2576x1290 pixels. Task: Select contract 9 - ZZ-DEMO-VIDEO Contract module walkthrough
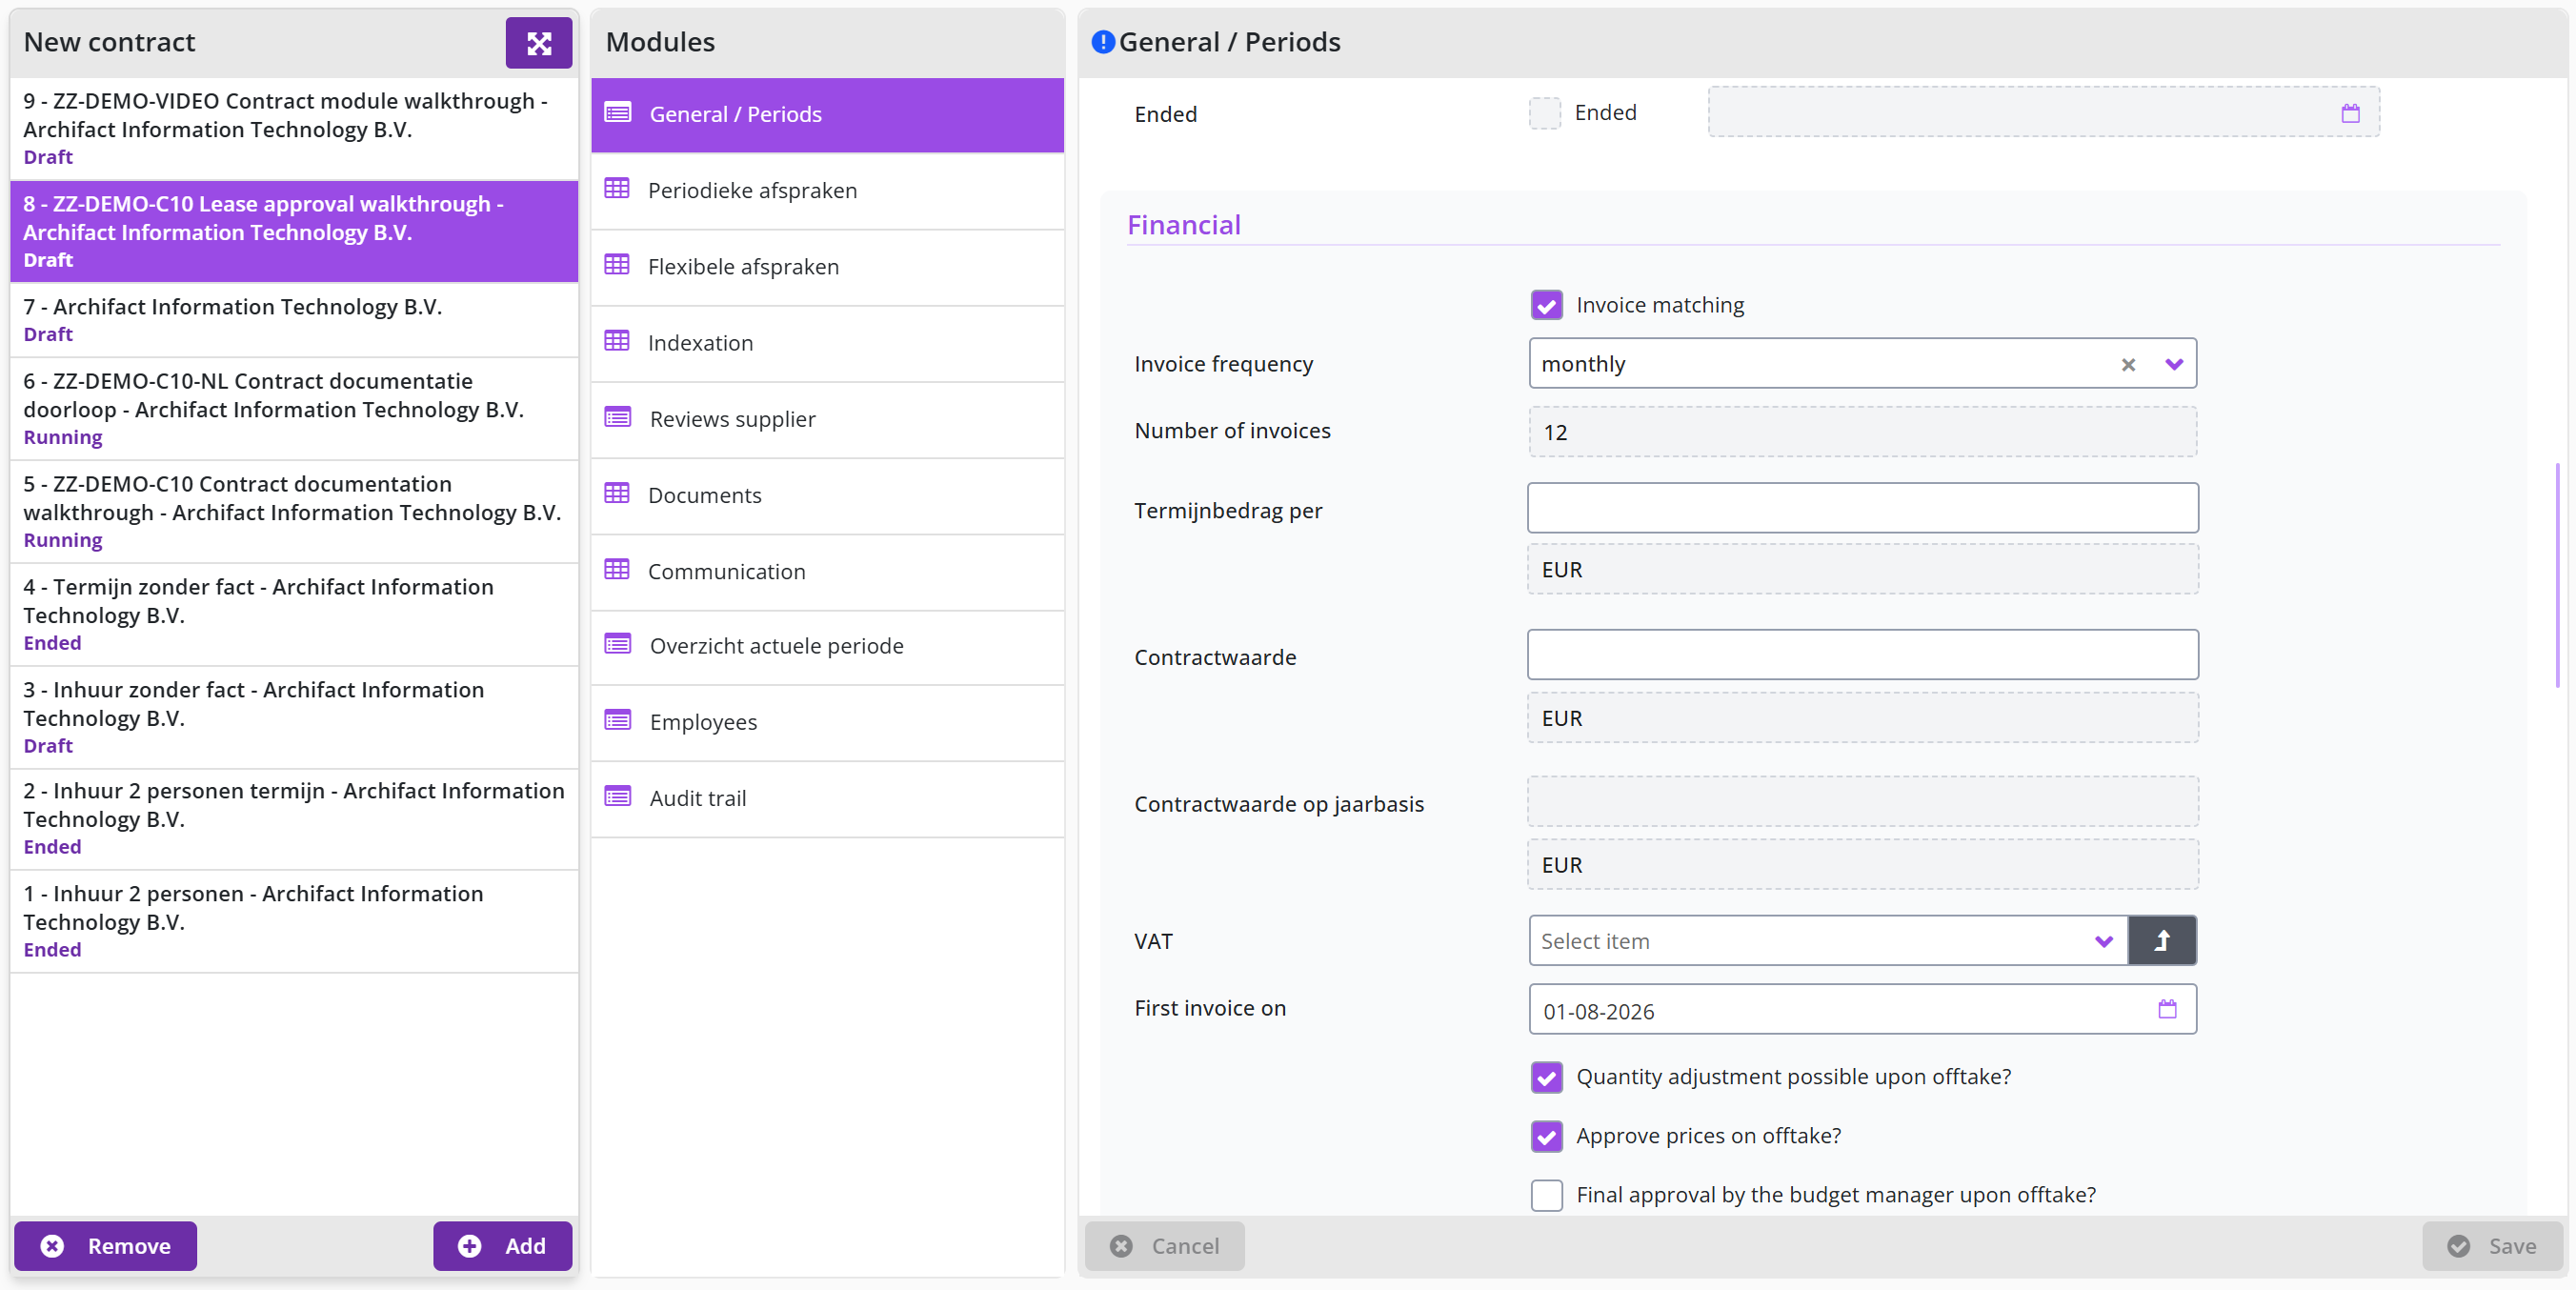[x=294, y=129]
